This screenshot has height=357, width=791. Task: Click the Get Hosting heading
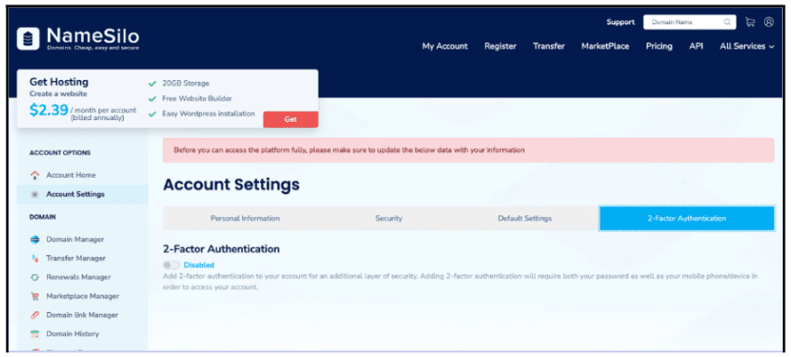[59, 82]
